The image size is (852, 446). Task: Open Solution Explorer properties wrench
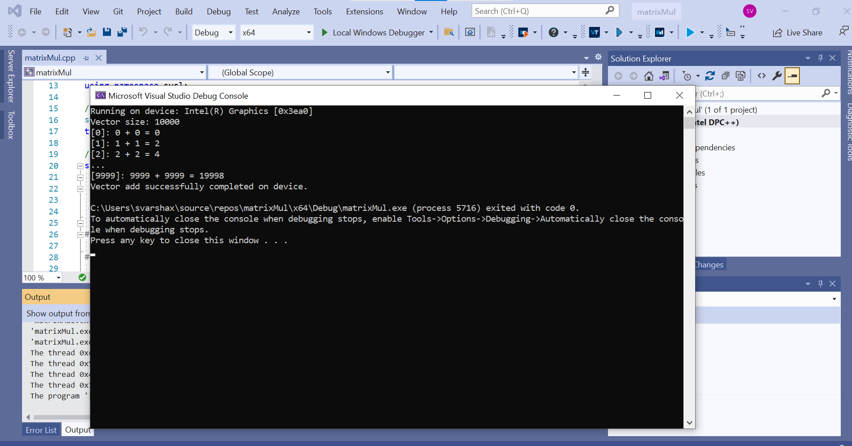point(777,76)
